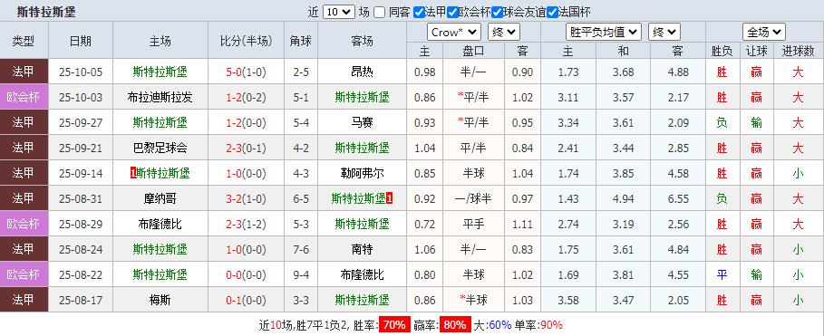Click the 1.11 away handicap odds
This screenshot has width=824, height=336.
(x=522, y=225)
